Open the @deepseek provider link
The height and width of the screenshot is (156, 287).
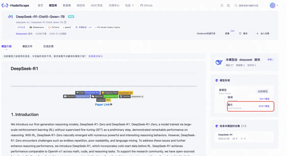(22, 34)
